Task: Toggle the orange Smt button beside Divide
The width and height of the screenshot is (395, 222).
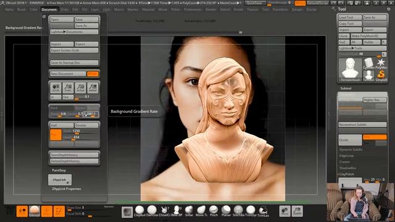Action: click(375, 137)
